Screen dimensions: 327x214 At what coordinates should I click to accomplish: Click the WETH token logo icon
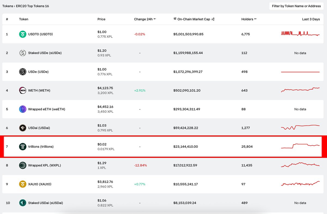[x=23, y=90]
